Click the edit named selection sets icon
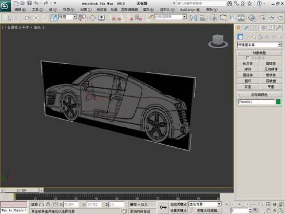This screenshot has height=214, width=285. pyautogui.click(x=150, y=17)
